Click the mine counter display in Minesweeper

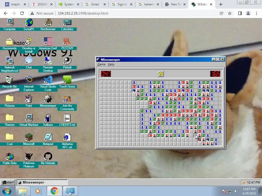pos(106,74)
